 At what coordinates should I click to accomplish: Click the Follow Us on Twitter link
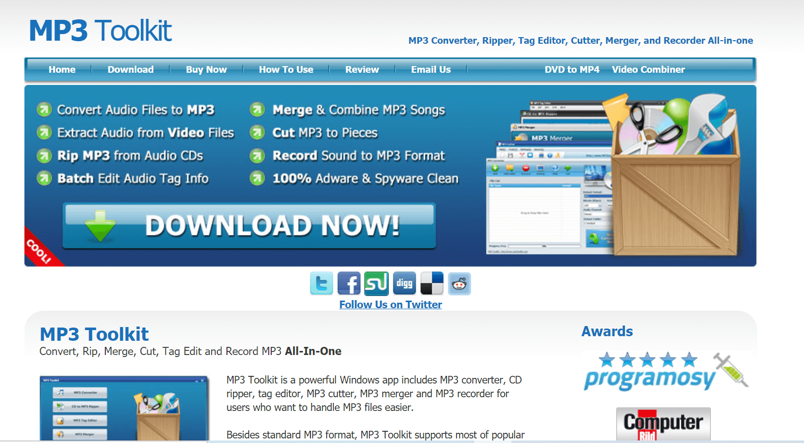[x=391, y=304]
